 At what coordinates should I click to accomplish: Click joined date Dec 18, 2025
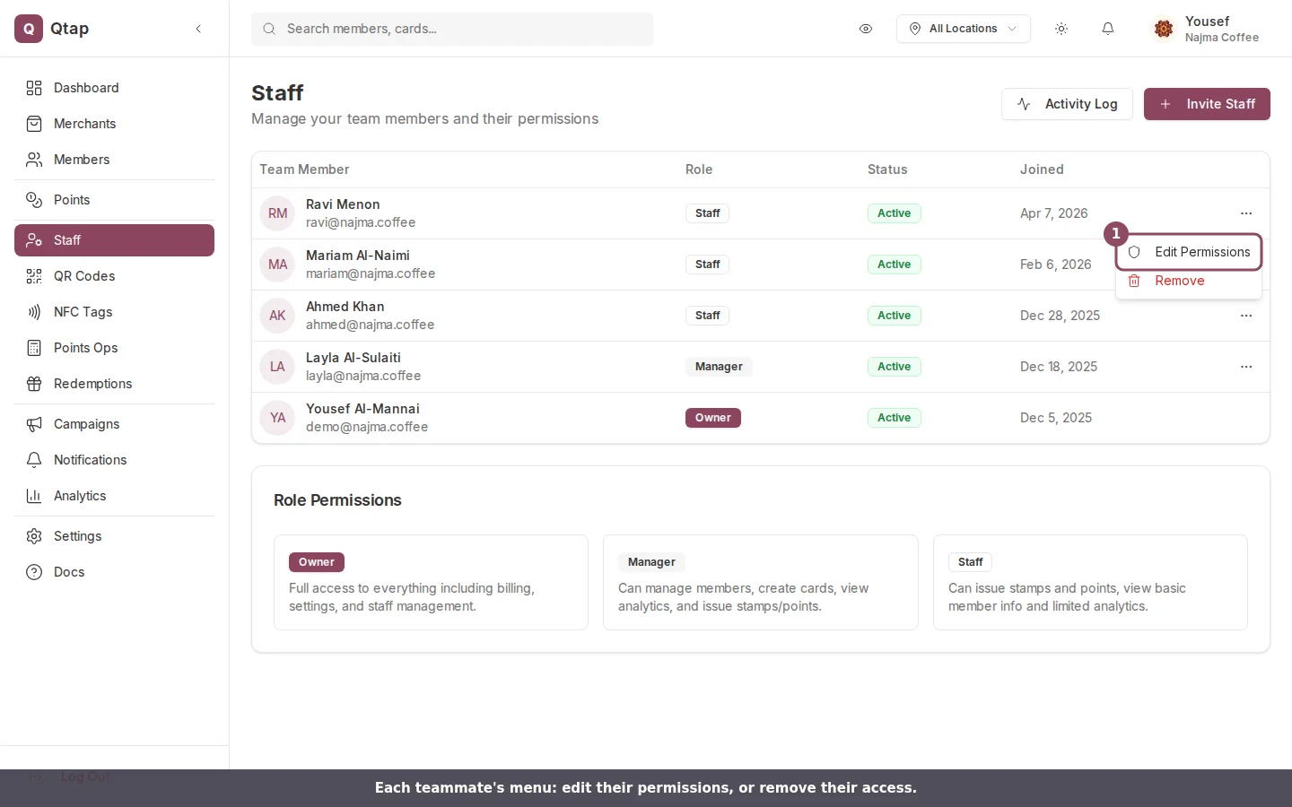[x=1059, y=367]
